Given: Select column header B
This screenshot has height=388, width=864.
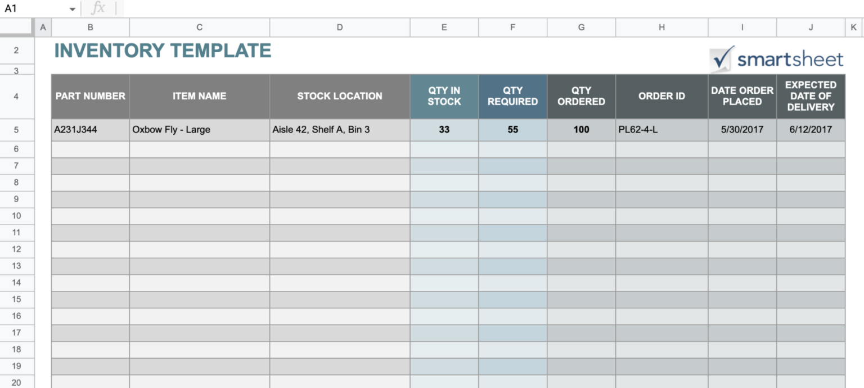Looking at the screenshot, I should point(90,26).
